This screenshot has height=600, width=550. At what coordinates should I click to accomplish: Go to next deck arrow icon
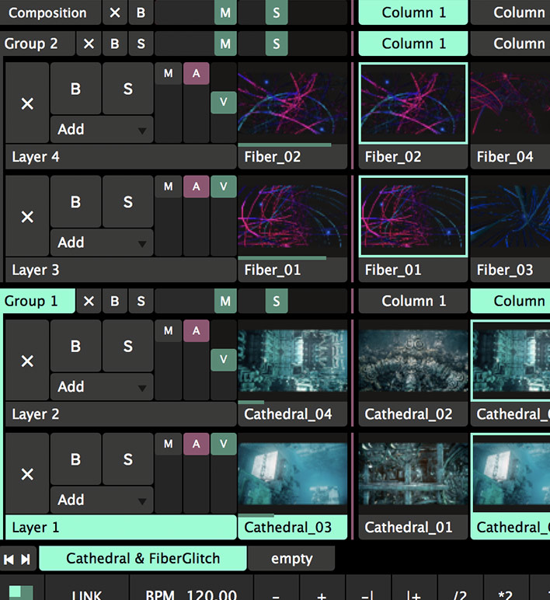[26, 560]
